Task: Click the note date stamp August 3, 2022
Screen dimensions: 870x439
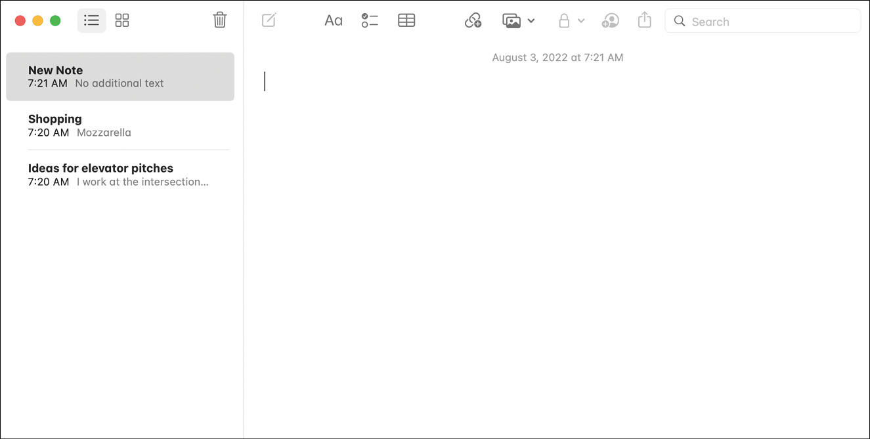Action: [557, 57]
